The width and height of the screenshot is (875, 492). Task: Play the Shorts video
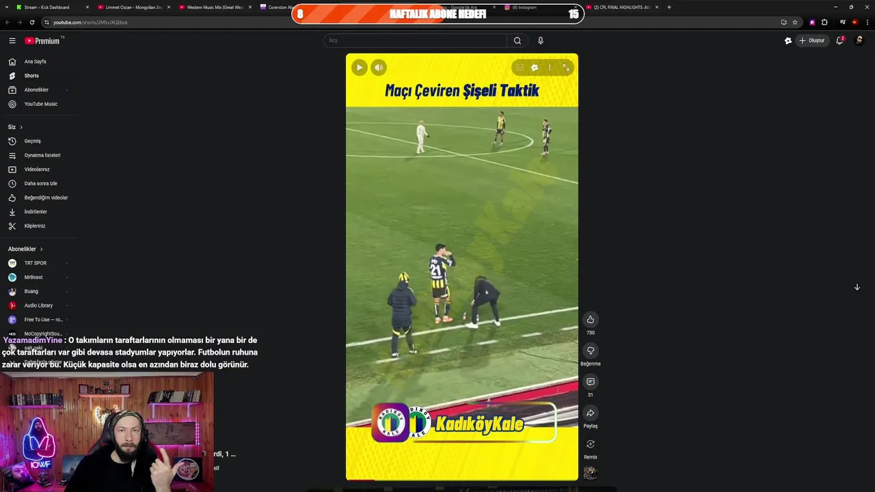(x=360, y=68)
